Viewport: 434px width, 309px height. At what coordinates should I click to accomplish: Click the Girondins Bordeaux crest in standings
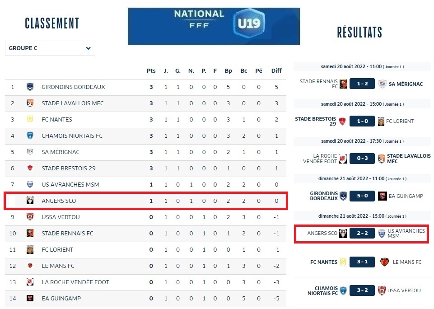(30, 87)
